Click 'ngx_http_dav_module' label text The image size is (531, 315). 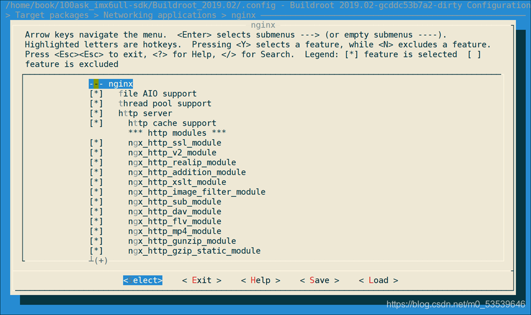(x=175, y=211)
